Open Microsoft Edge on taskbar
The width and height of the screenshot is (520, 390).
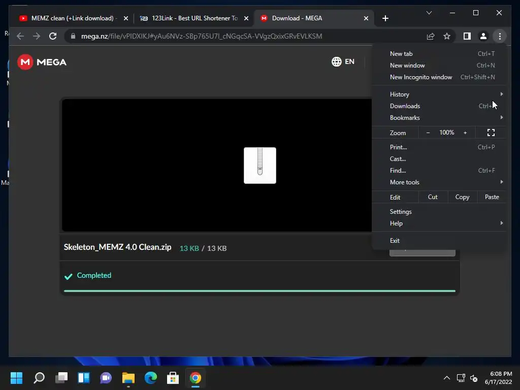pyautogui.click(x=150, y=378)
